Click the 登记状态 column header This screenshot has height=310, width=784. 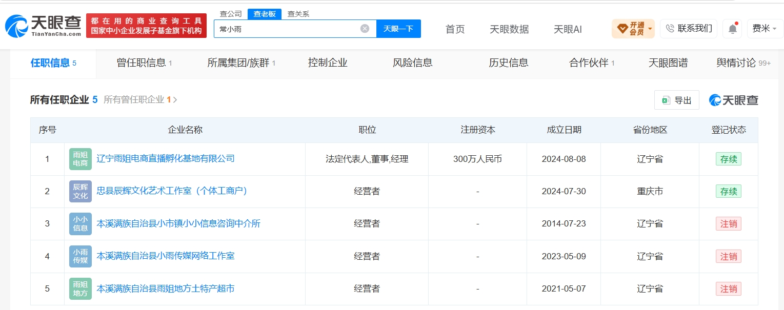(x=728, y=130)
